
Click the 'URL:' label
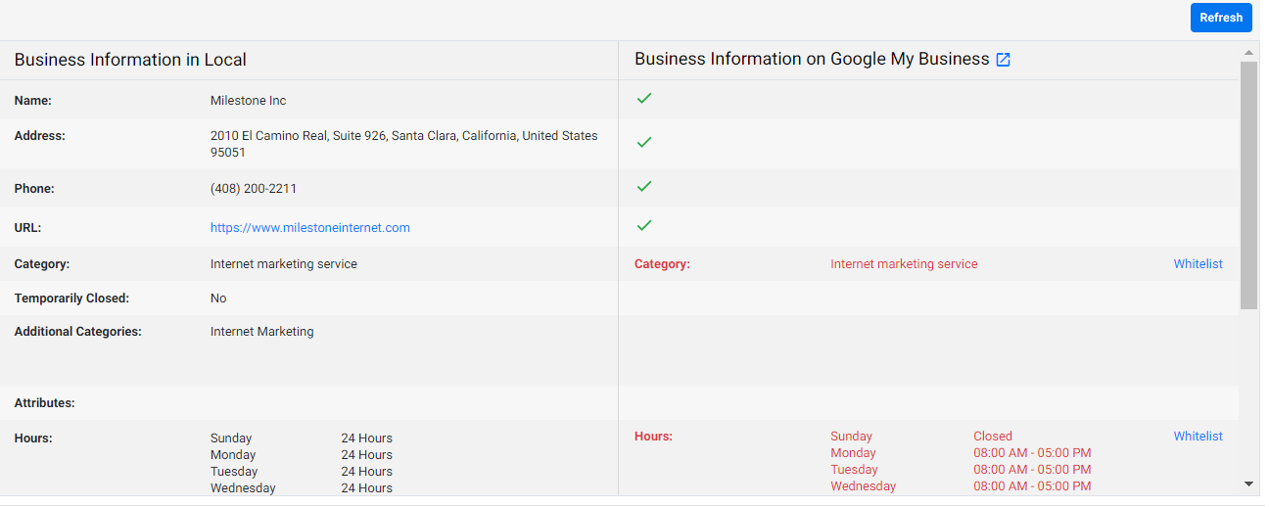(x=28, y=228)
